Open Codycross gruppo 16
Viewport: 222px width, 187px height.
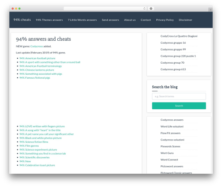(173, 43)
